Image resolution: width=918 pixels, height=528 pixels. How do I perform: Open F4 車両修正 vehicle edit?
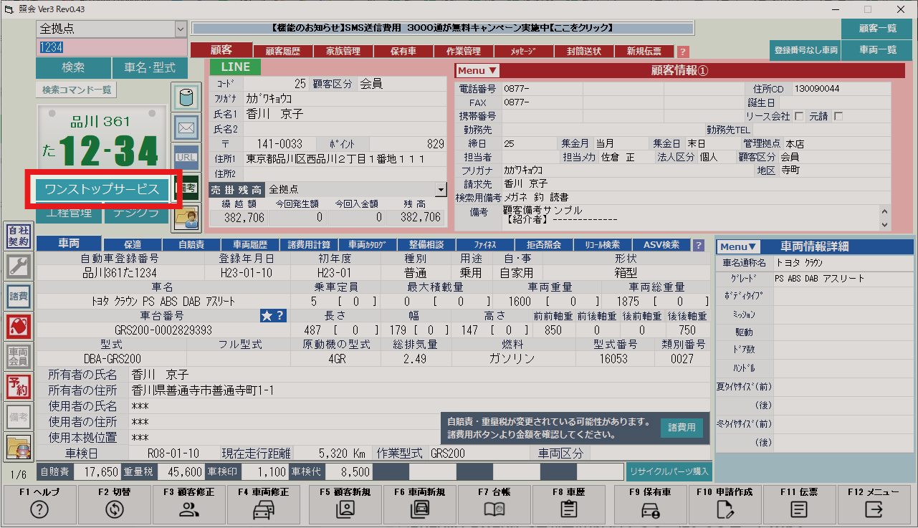(x=263, y=504)
